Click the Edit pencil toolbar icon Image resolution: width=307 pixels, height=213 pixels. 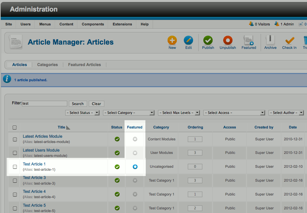click(188, 41)
